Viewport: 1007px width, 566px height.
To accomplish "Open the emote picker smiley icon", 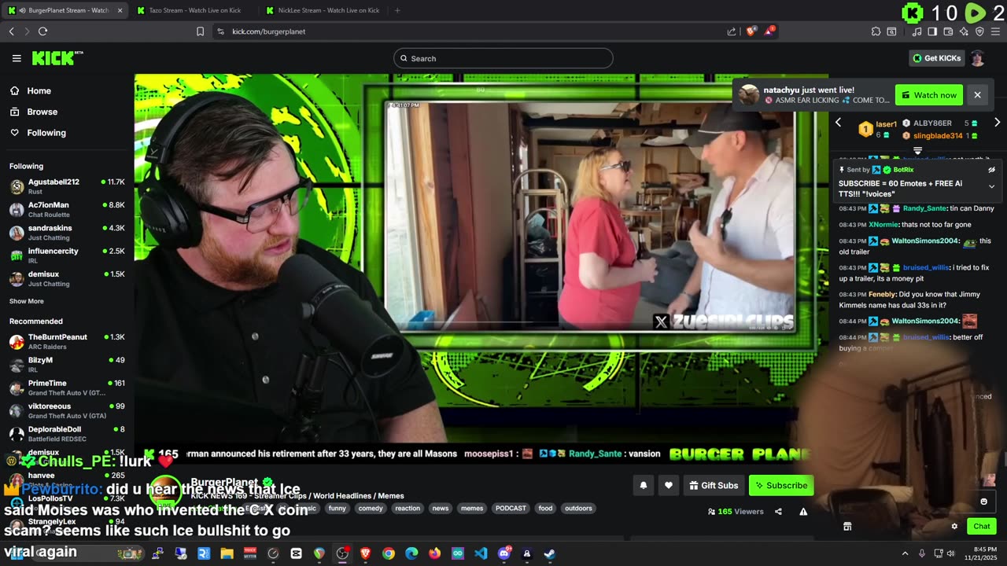I will 983,502.
